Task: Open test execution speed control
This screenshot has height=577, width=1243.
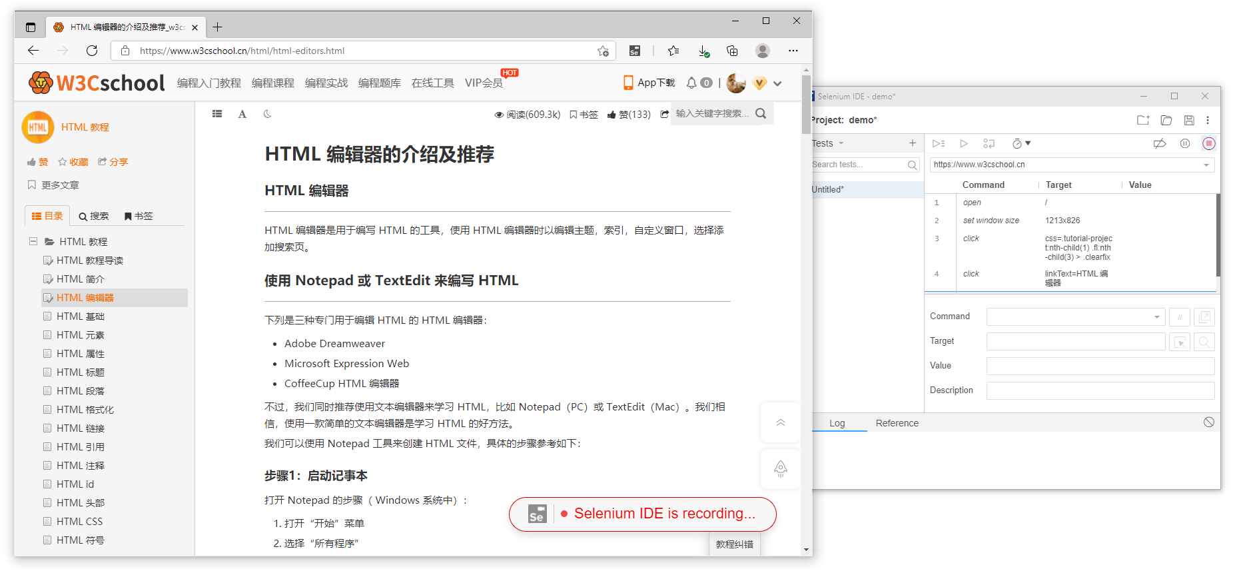Action: [1020, 143]
